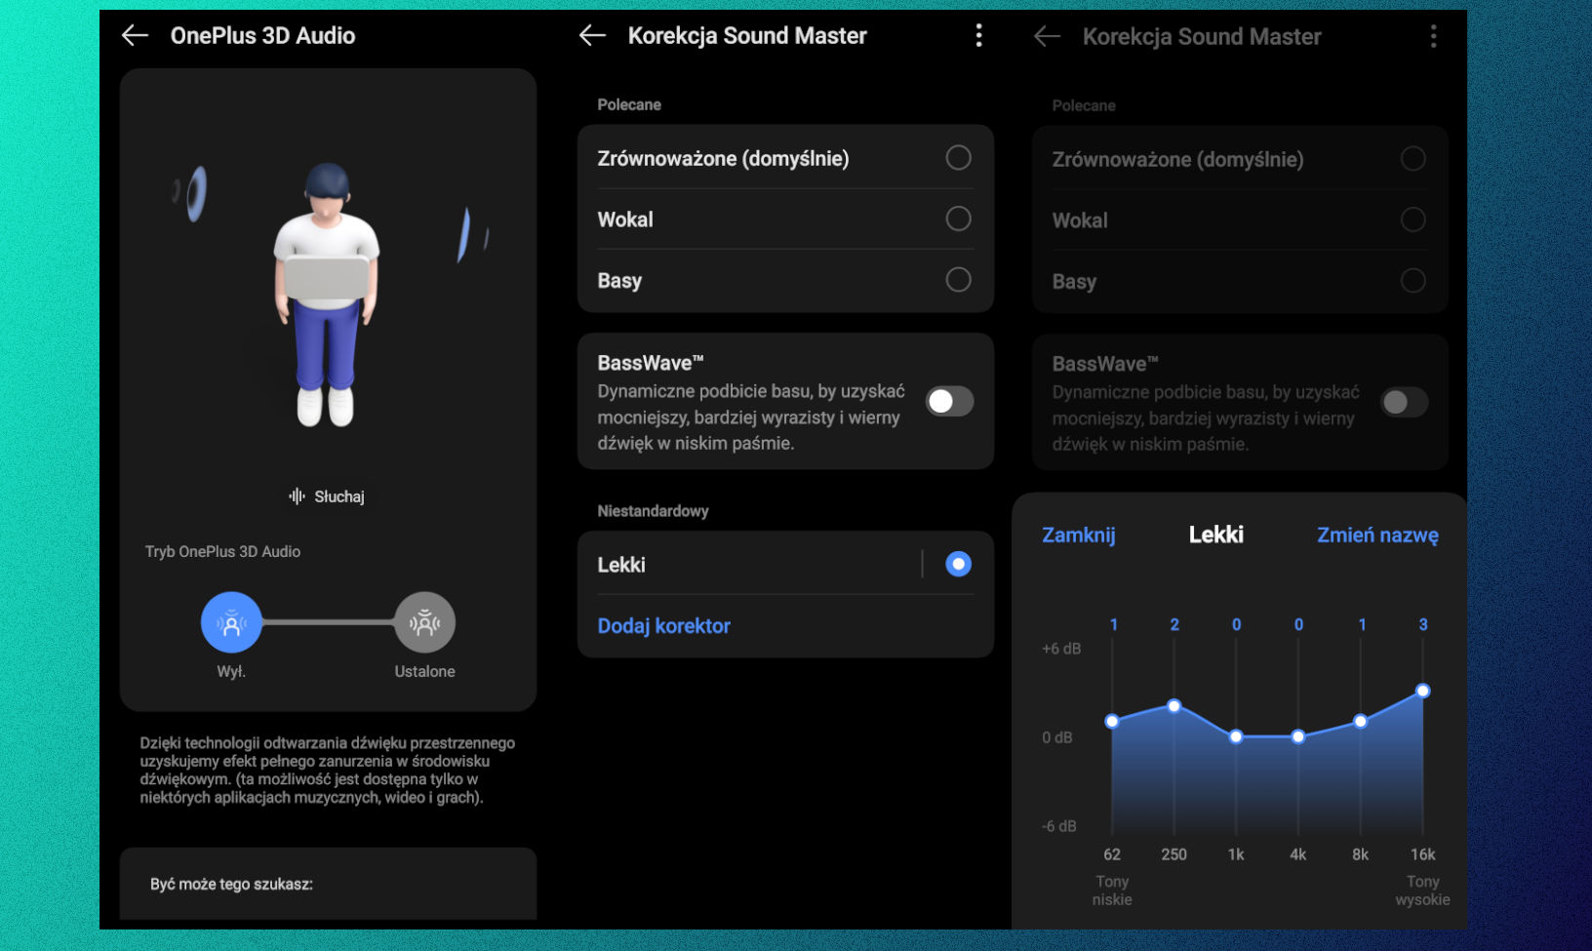Screen dimensions: 1592x951
Task: Select Zrównoważone (domyślnie) radio button
Action: 958,157
